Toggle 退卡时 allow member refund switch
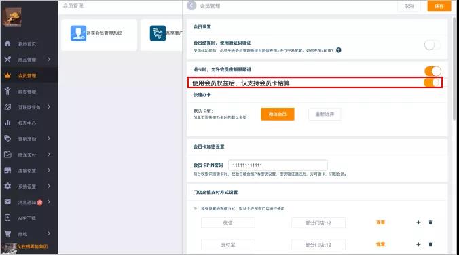 433,71
